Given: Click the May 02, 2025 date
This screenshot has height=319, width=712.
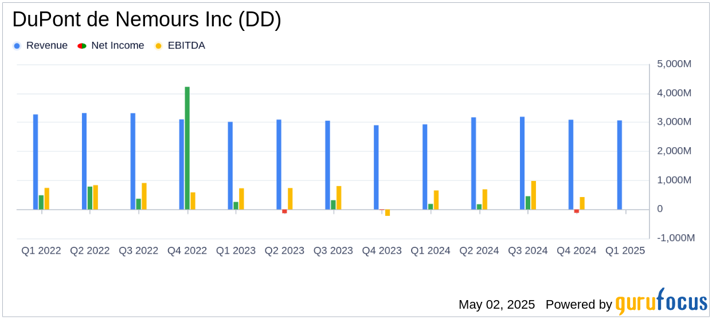Looking at the screenshot, I should click(496, 305).
